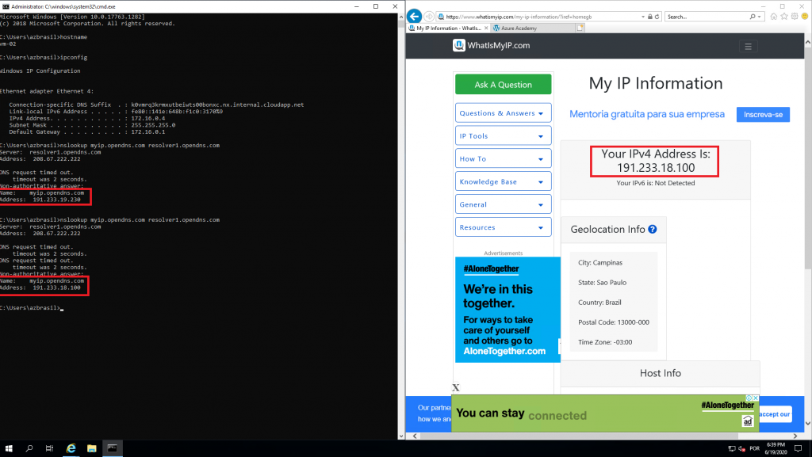Click the ad info icon on green banner
The image size is (812, 457).
[x=749, y=398]
